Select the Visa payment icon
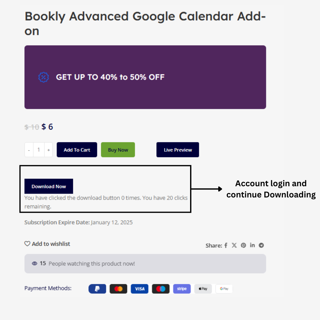320x320 pixels. tap(140, 289)
